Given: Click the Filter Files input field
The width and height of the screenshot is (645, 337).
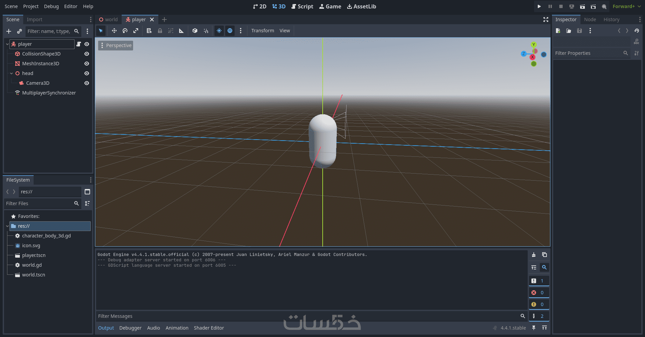Looking at the screenshot, I should click(x=42, y=203).
